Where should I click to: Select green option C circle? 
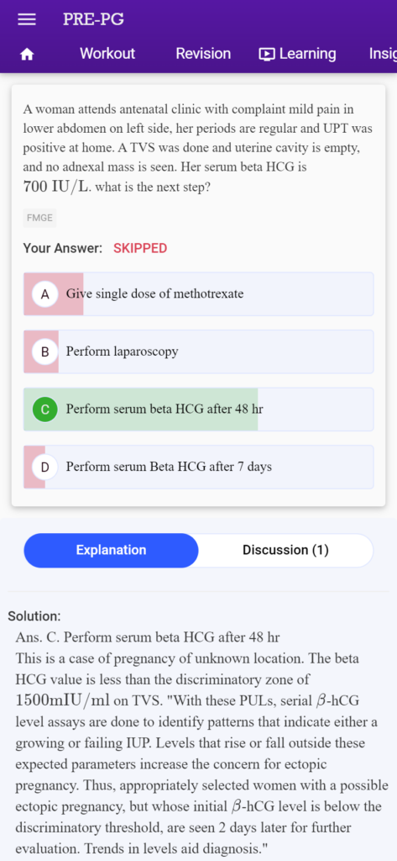click(x=45, y=409)
